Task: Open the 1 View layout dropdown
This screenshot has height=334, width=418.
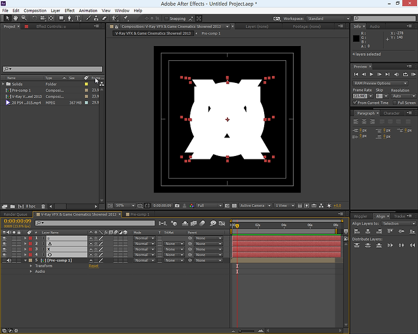Action: point(284,206)
